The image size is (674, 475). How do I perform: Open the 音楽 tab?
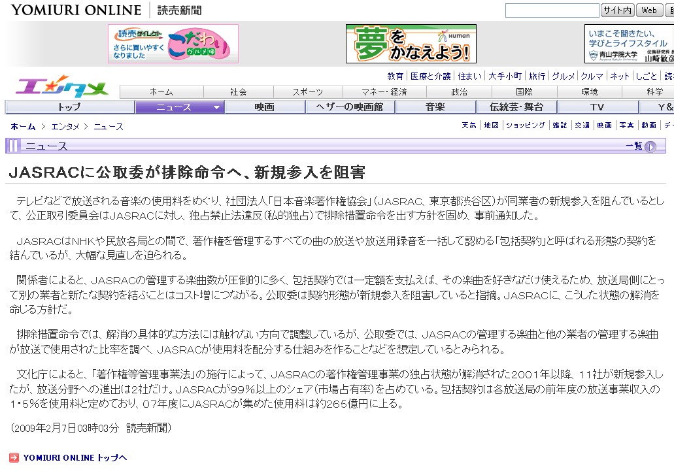tap(435, 107)
